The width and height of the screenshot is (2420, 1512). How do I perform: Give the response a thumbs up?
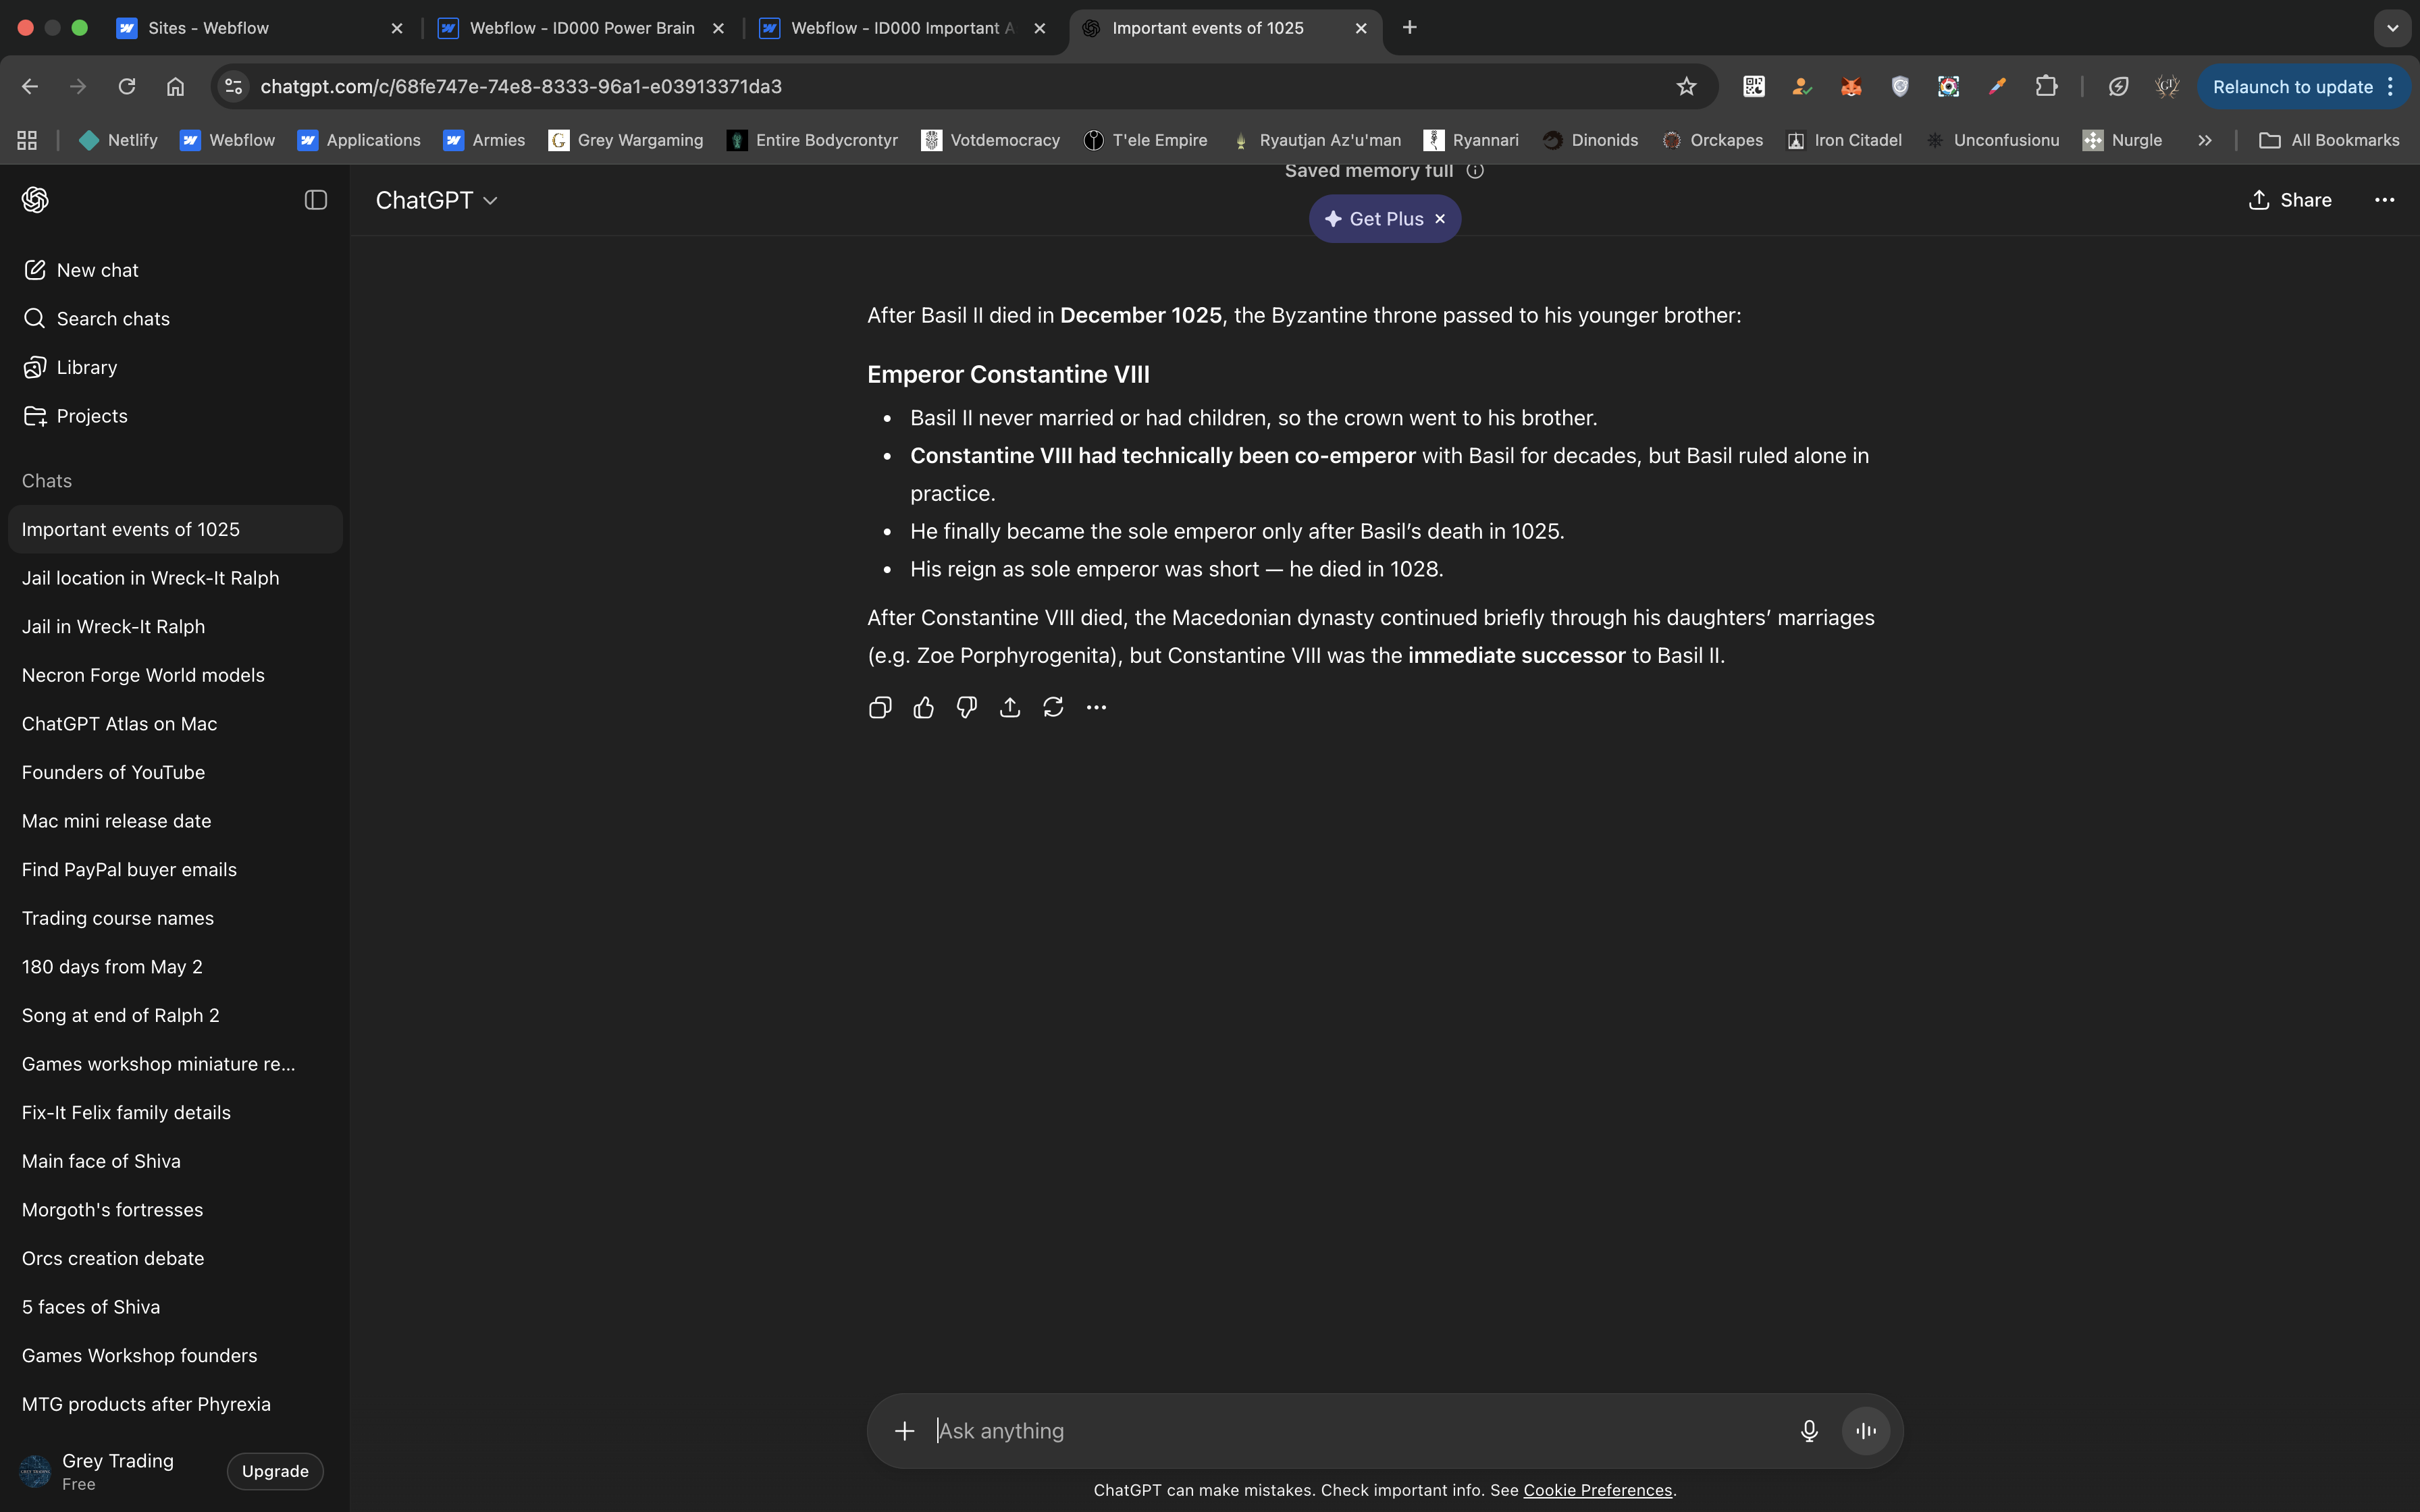(923, 707)
